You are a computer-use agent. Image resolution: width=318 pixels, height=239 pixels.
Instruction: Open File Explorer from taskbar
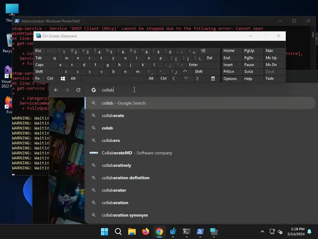point(132,232)
